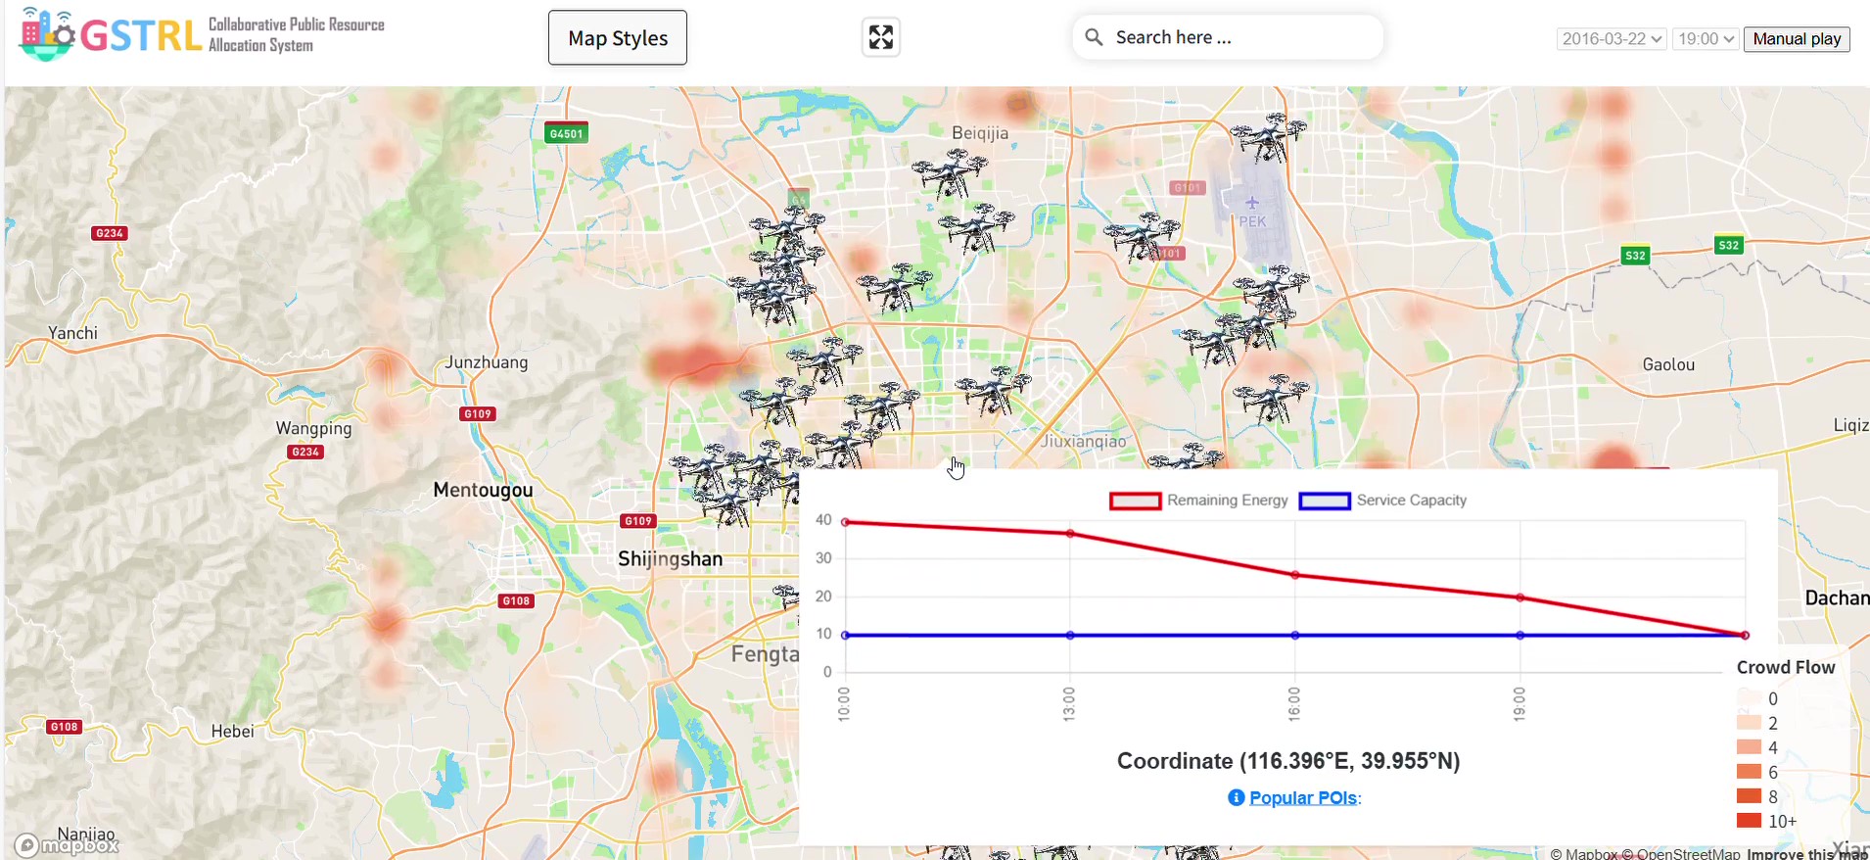Image resolution: width=1870 pixels, height=860 pixels.
Task: Click the Junzhuang map label
Action: [x=487, y=362]
